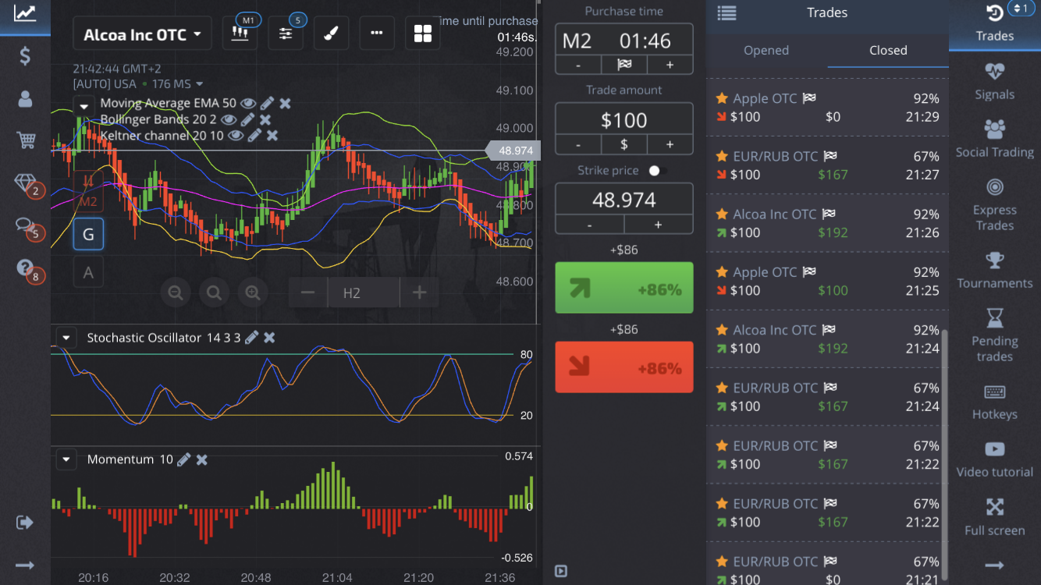Screen dimensions: 1041x585
Task: Remove the Stochastic Oscillator indicator
Action: [x=269, y=337]
